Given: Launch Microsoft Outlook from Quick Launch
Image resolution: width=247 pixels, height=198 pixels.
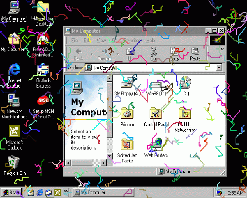Looking at the screenshot, I should [58, 193].
